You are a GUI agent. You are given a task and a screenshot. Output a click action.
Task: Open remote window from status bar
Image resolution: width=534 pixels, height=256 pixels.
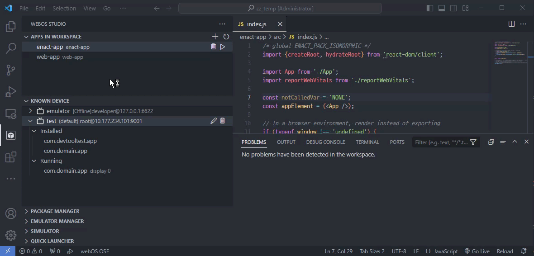(x=8, y=251)
